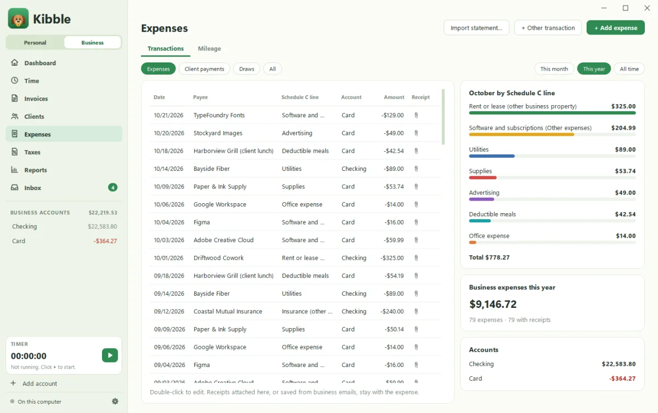Filter list by Draws
Image resolution: width=658 pixels, height=413 pixels.
[x=247, y=69]
